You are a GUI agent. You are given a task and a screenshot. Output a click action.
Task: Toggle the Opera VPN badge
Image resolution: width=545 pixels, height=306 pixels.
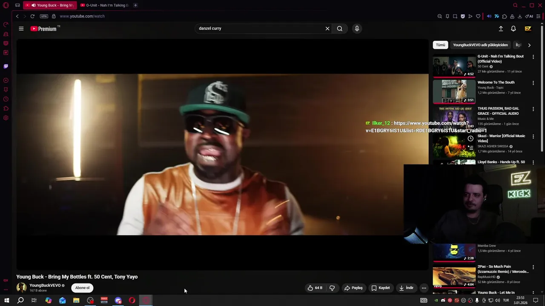point(44,16)
